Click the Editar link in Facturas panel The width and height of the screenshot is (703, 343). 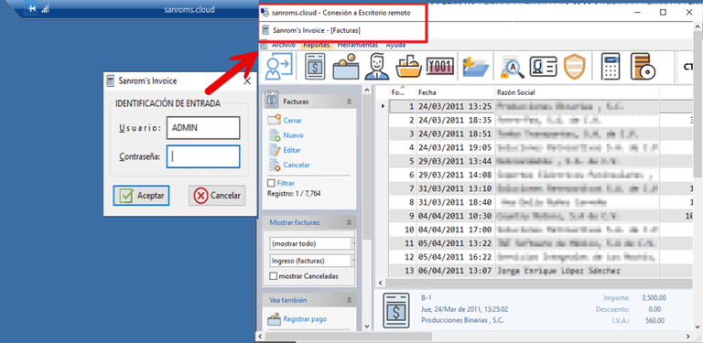292,150
